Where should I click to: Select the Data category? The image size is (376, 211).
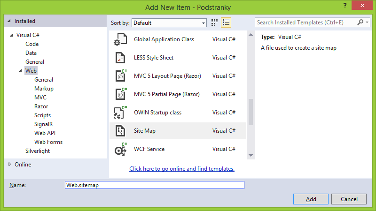(x=31, y=53)
